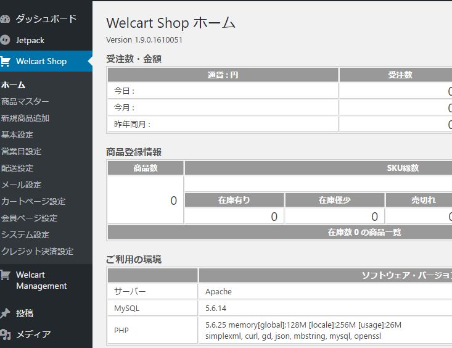Click the ご利用の環境 heading
Image resolution: width=452 pixels, height=348 pixels.
click(134, 259)
